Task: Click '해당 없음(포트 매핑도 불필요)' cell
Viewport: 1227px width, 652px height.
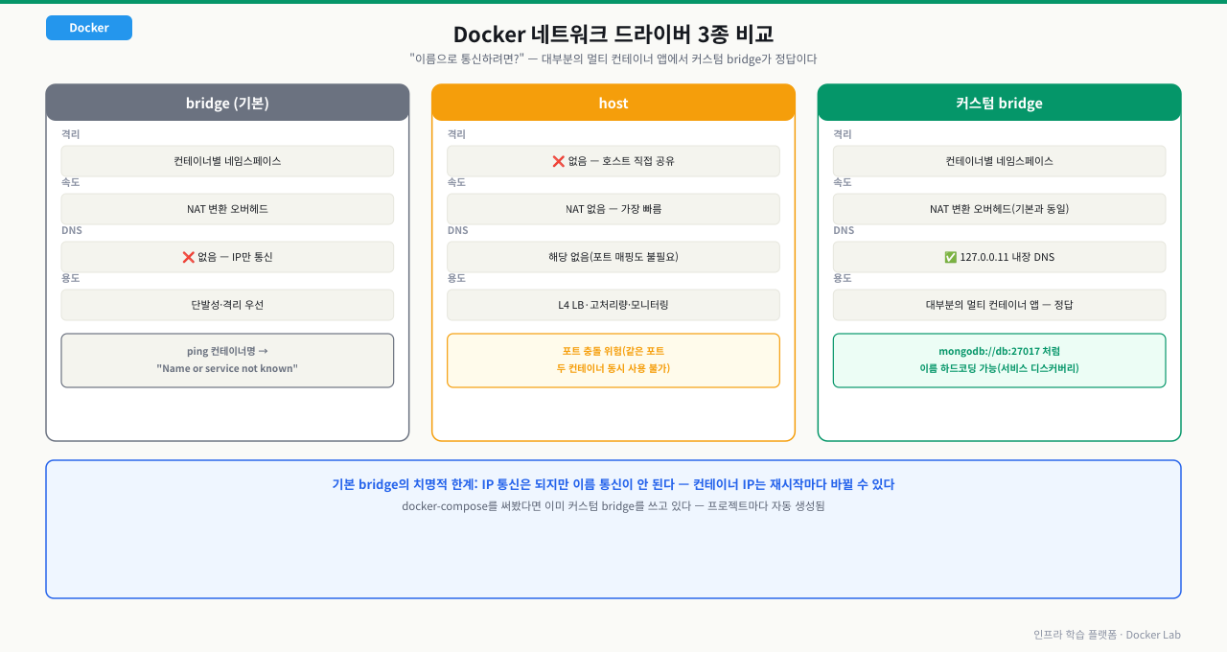Action: coord(613,257)
